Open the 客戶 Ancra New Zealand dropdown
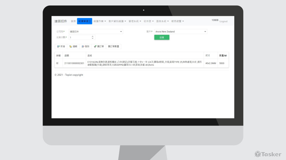 pyautogui.click(x=180, y=32)
